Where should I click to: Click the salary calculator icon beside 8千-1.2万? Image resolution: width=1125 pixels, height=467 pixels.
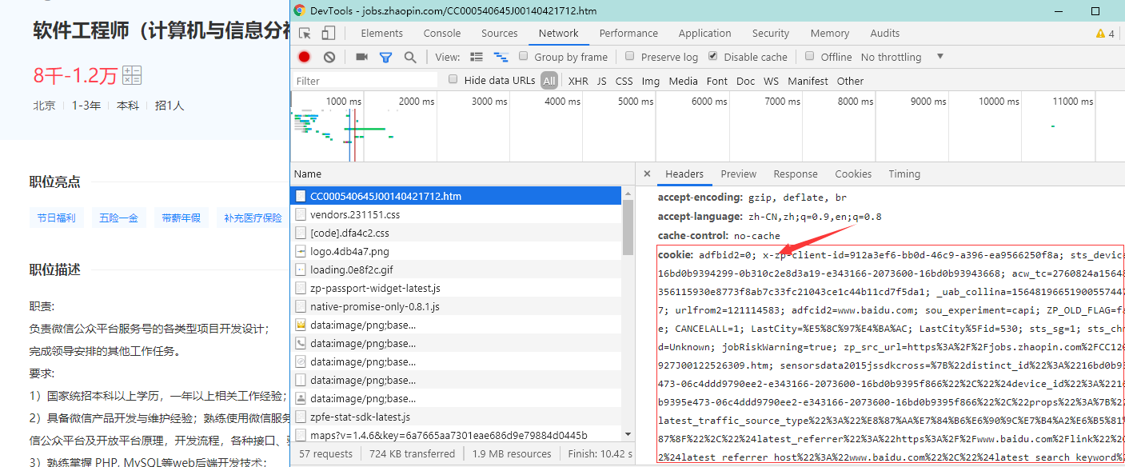(132, 75)
